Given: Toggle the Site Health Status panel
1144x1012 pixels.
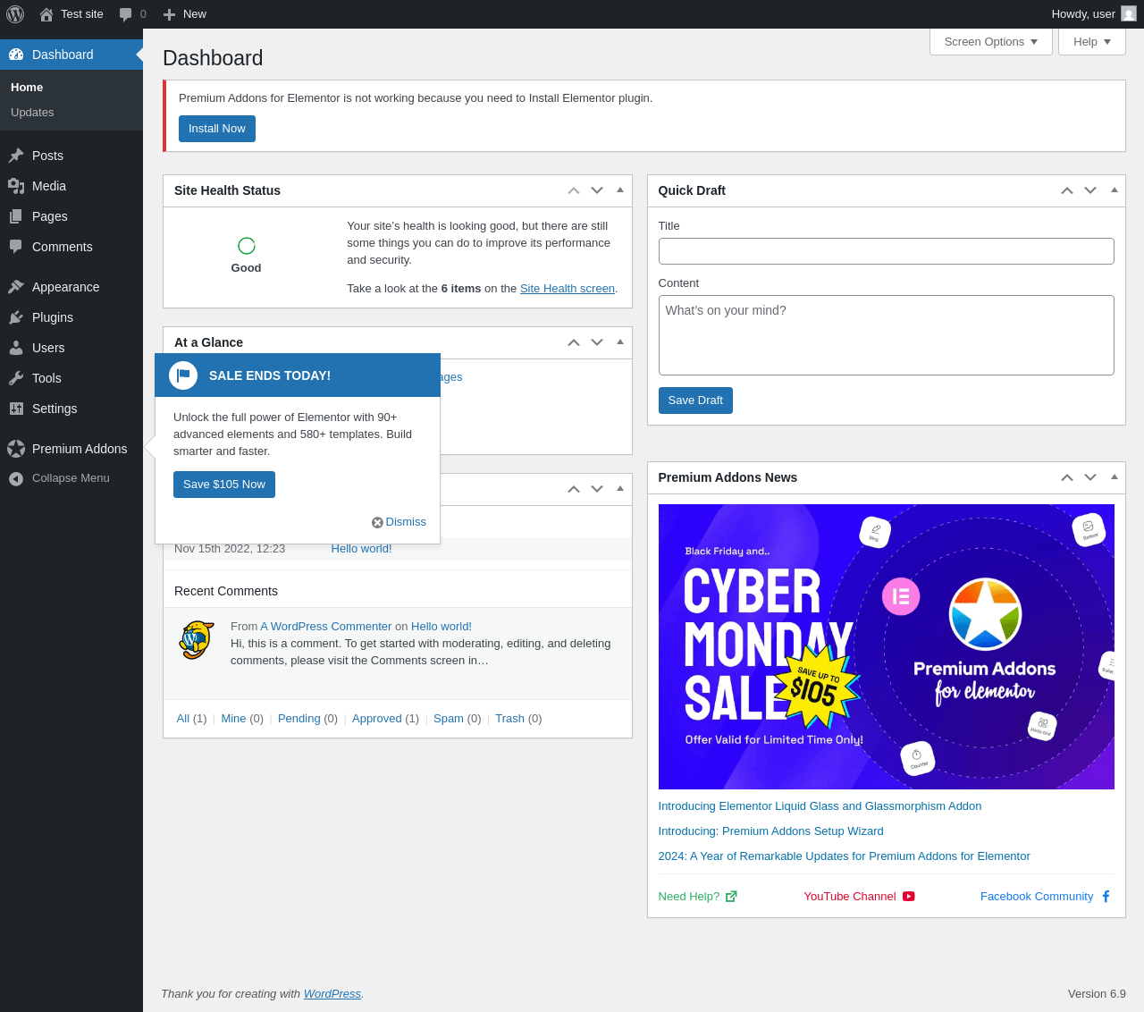Looking at the screenshot, I should [620, 190].
